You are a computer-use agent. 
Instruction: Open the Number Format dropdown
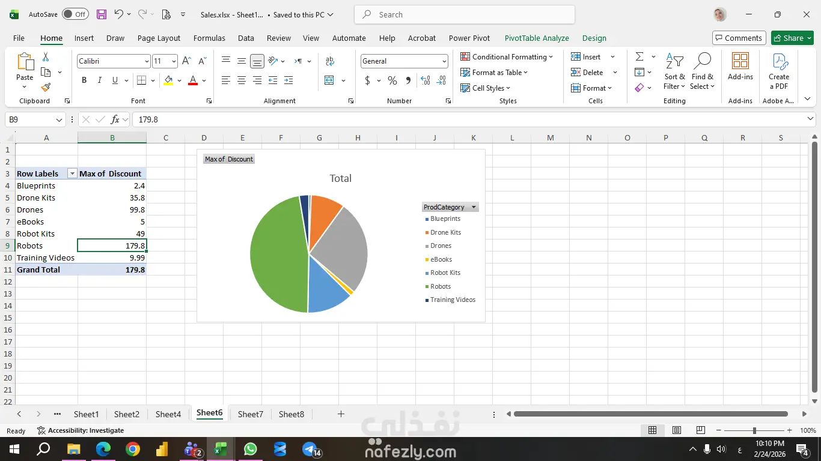pyautogui.click(x=444, y=61)
